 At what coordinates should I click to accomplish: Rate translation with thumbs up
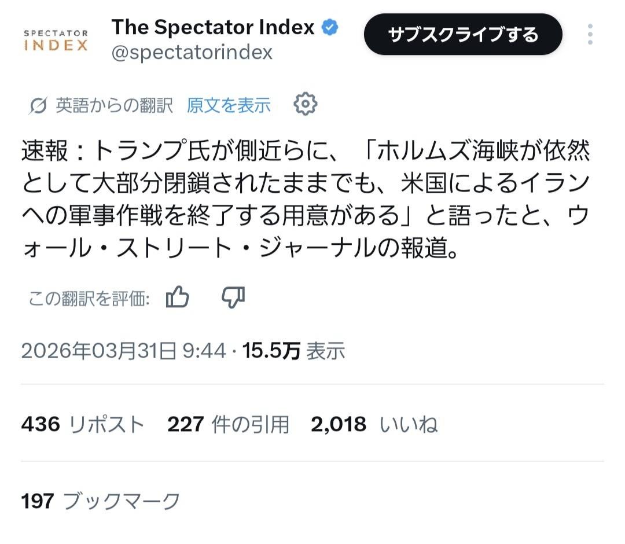tap(178, 297)
